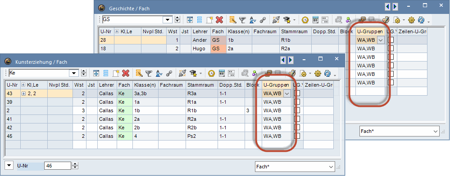Refresh the Kunsterziehung view with blue arrows icon
This screenshot has width=450, height=176.
pyautogui.click(x=327, y=73)
